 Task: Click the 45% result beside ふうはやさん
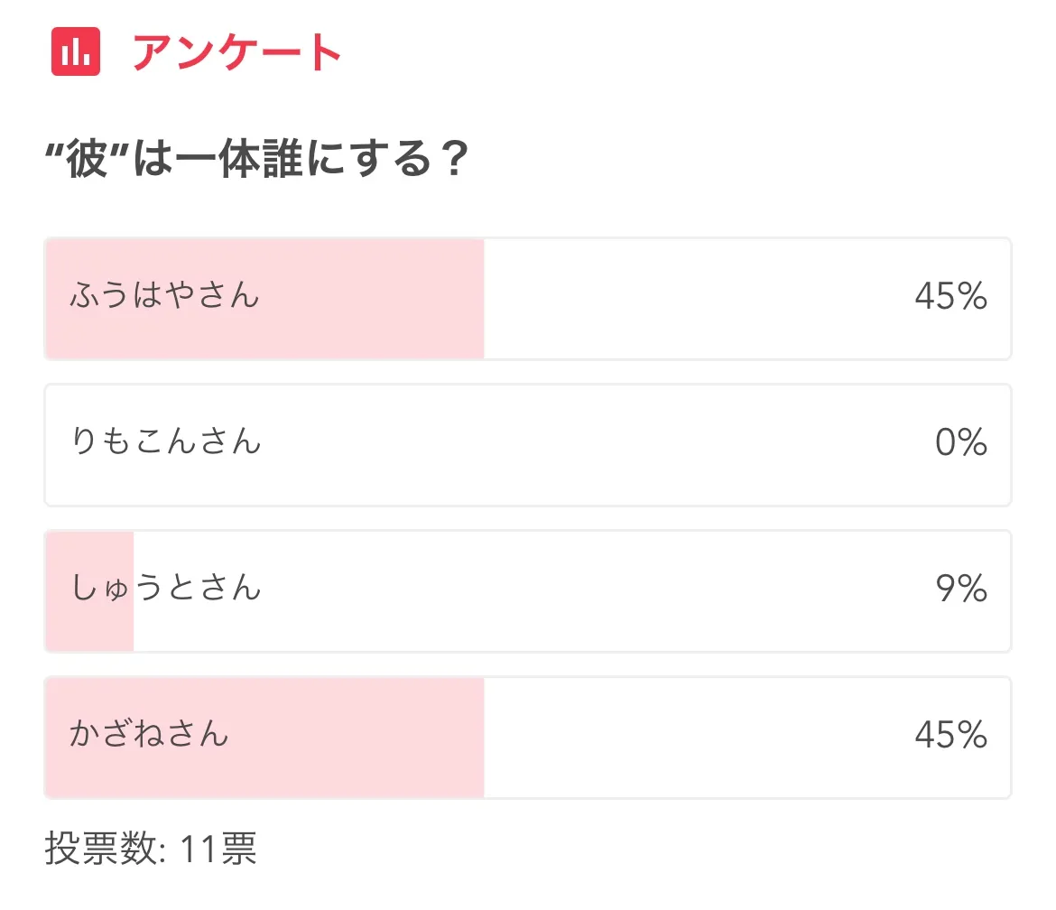point(950,296)
